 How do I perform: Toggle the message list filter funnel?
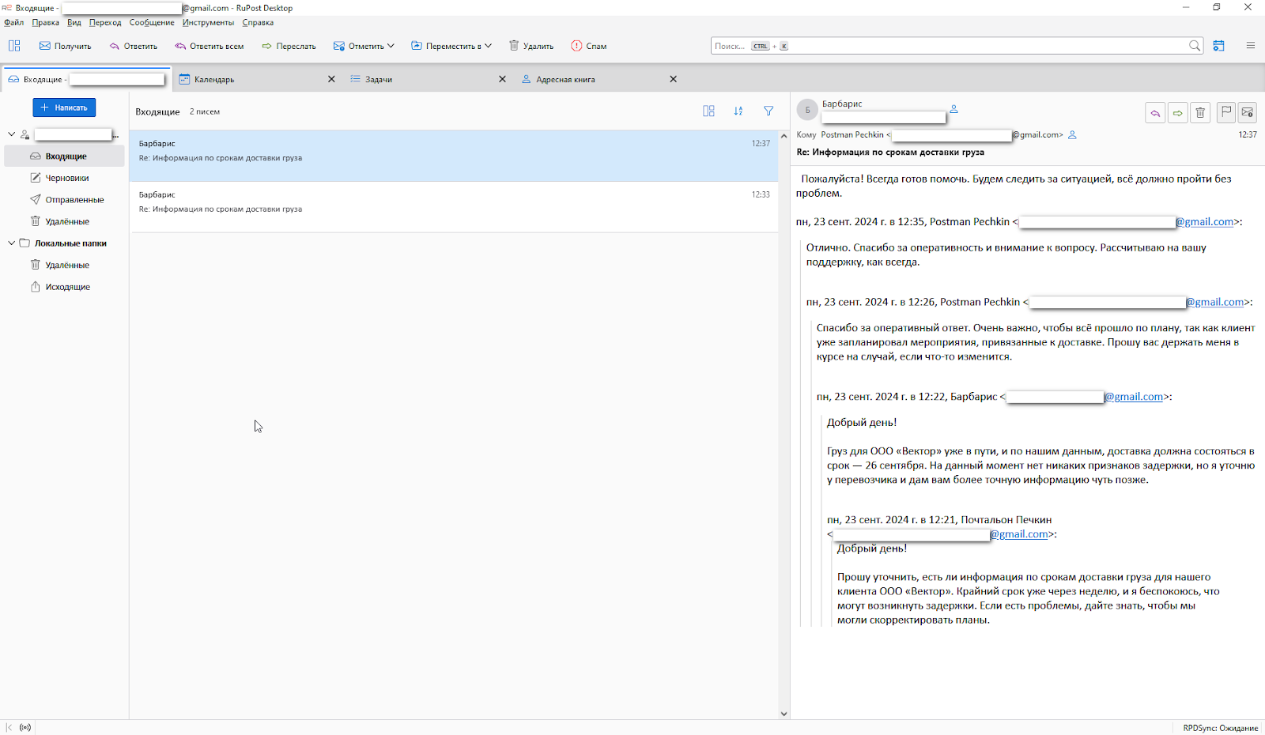768,111
